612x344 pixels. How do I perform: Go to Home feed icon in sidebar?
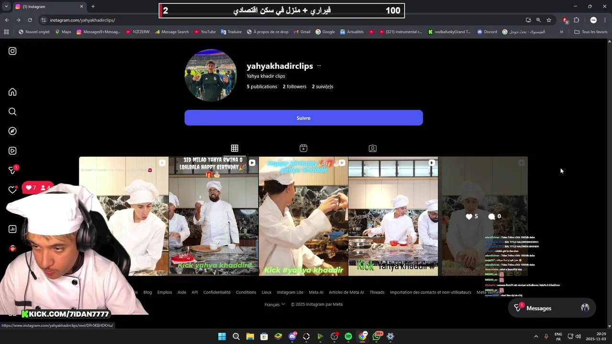coord(12,92)
